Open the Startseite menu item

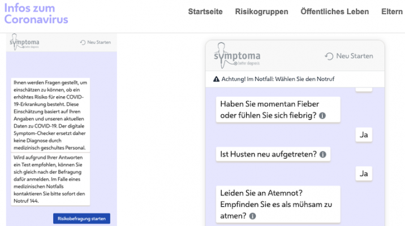[x=205, y=12]
